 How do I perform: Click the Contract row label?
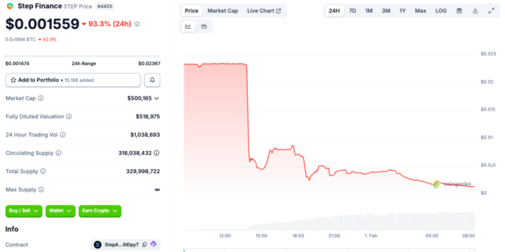click(17, 245)
